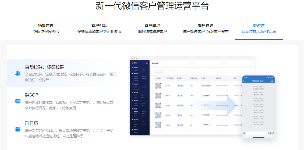Click the 群日历 calendar icon

tap(18, 129)
